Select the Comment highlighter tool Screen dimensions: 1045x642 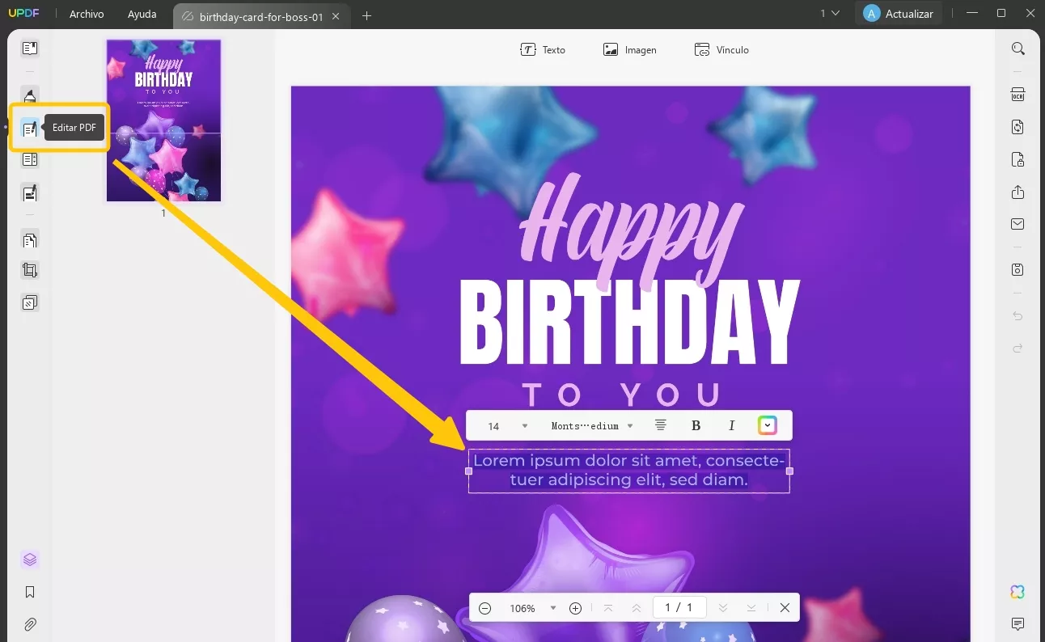pos(30,97)
